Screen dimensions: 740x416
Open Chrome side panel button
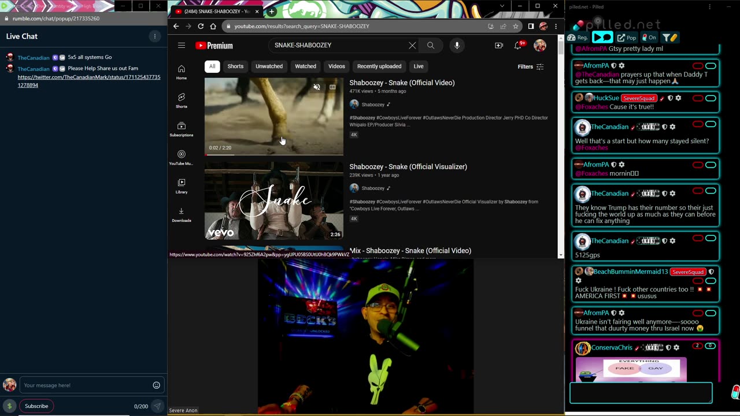point(531,26)
